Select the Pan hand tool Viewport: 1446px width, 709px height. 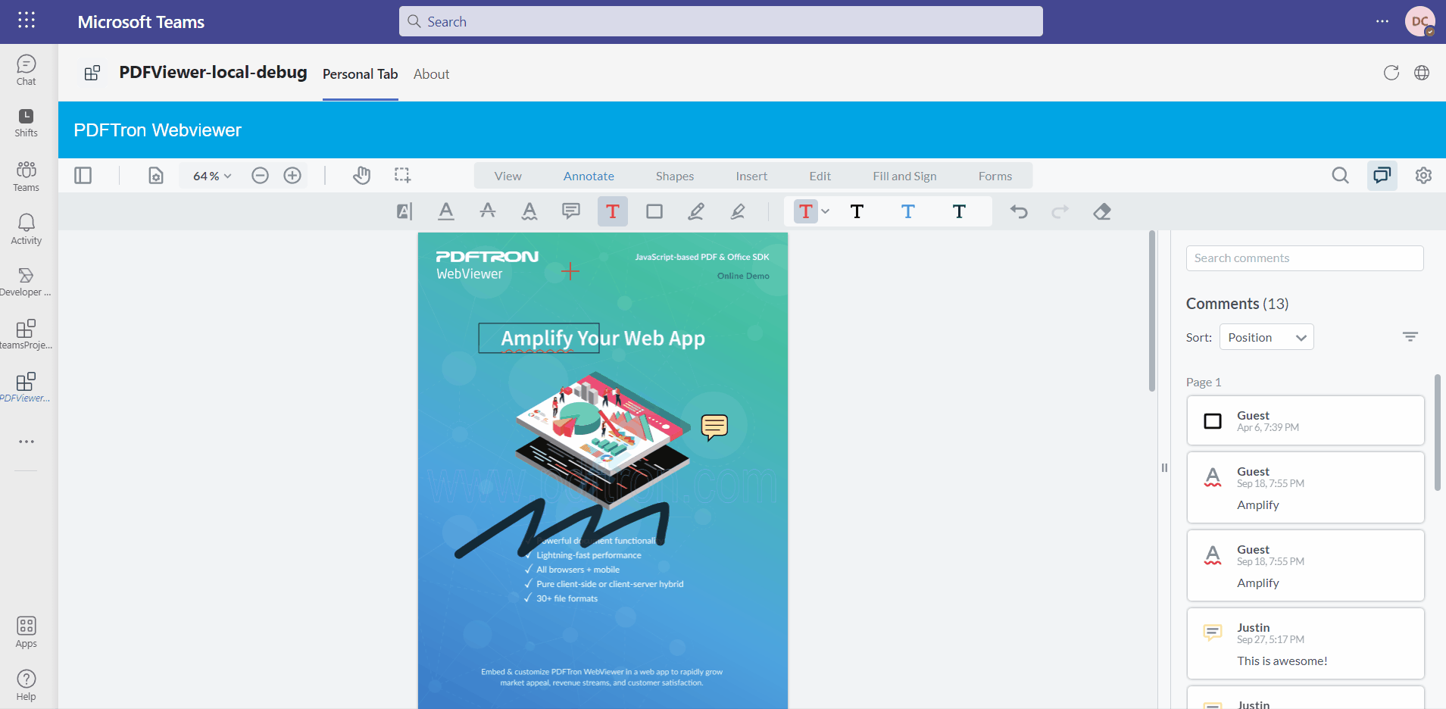(361, 176)
